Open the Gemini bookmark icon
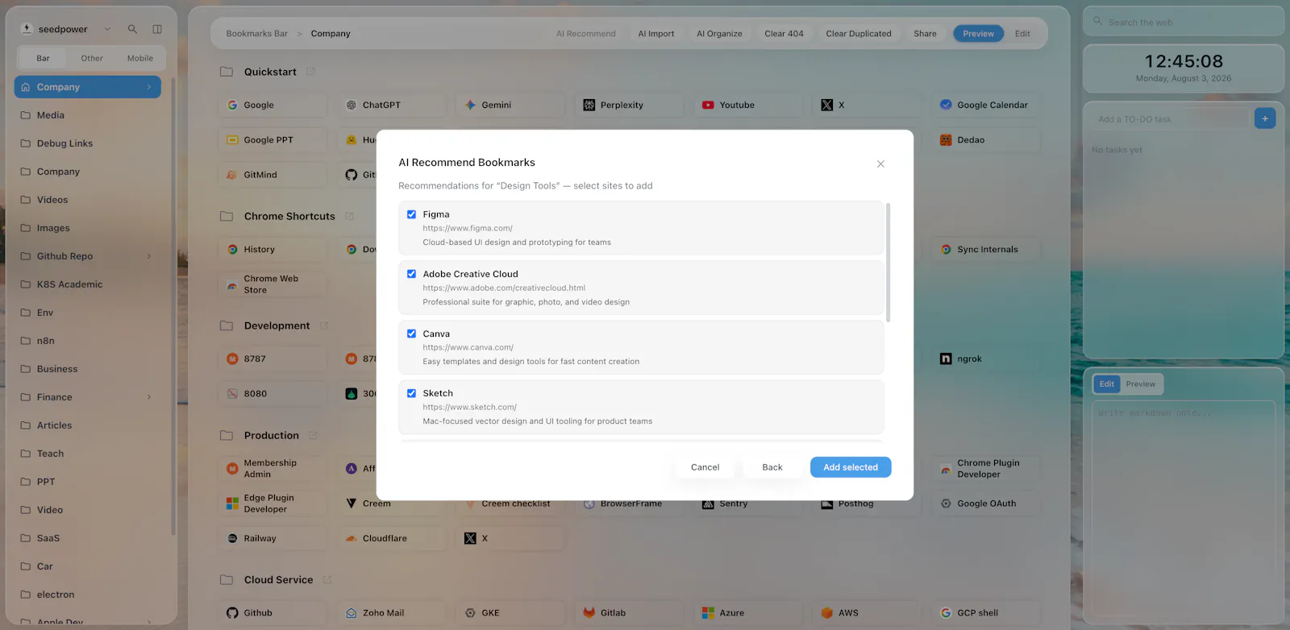The height and width of the screenshot is (630, 1290). (x=471, y=105)
